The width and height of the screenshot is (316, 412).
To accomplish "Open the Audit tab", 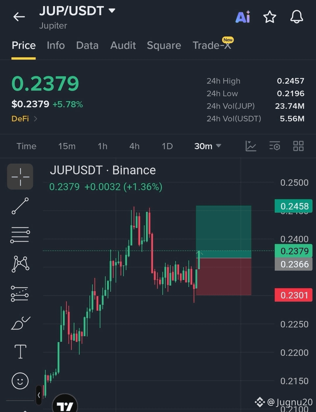I will 123,45.
